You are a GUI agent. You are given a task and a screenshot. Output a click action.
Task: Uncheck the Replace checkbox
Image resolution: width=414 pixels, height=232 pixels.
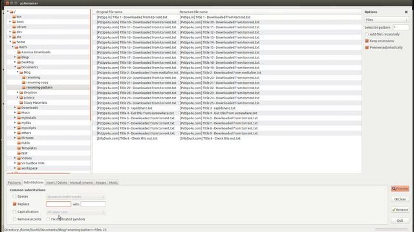[x=14, y=204]
